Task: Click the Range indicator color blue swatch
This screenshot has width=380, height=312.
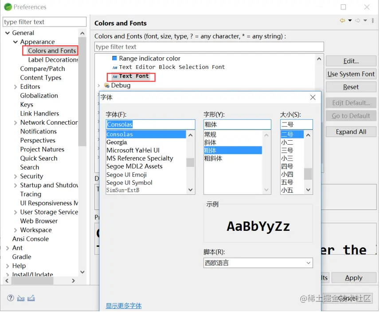Action: pos(115,59)
